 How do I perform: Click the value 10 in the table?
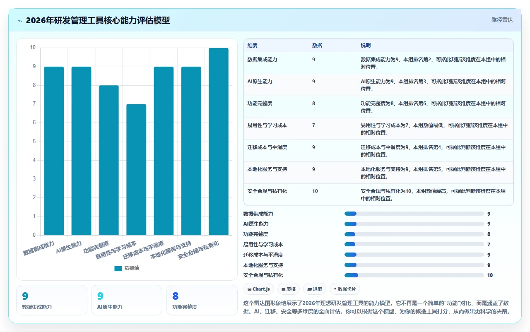pyautogui.click(x=315, y=191)
